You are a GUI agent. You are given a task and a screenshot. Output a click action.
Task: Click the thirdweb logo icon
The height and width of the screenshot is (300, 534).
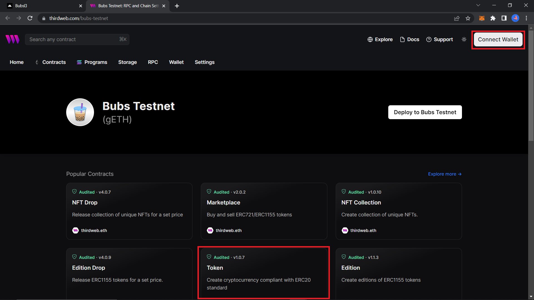[x=13, y=39]
